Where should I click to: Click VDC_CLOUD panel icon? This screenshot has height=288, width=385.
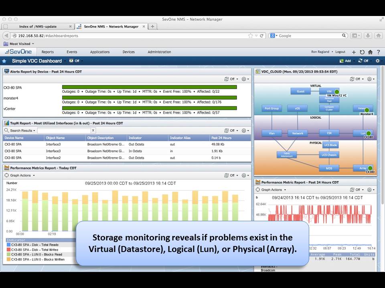click(x=258, y=72)
